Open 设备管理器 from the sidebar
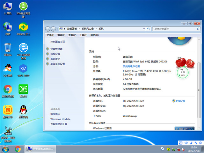 click(56, 49)
